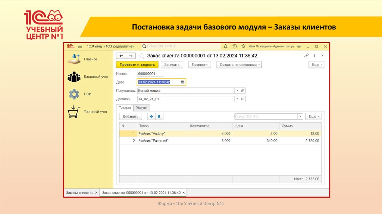
Task: Click the notifications bell icon
Action: tap(225, 46)
